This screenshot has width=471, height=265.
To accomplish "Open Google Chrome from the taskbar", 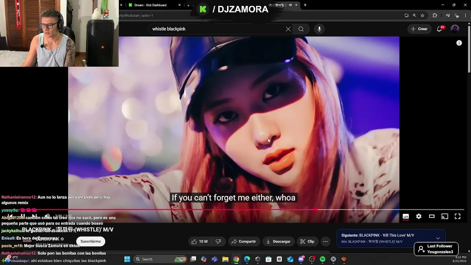I will pos(236,259).
